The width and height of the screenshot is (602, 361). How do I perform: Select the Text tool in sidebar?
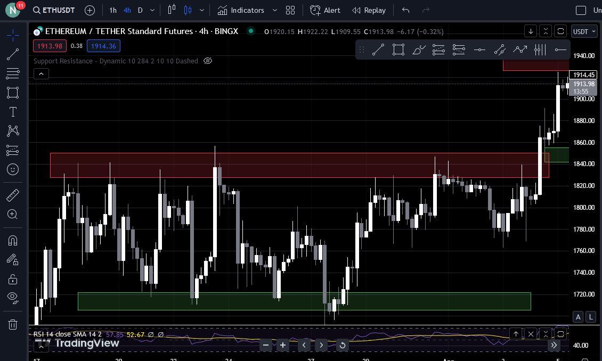coord(13,112)
